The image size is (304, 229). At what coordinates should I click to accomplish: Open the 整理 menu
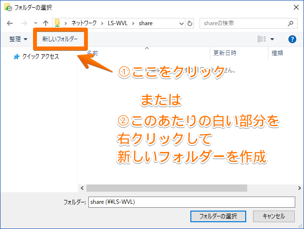(18, 39)
